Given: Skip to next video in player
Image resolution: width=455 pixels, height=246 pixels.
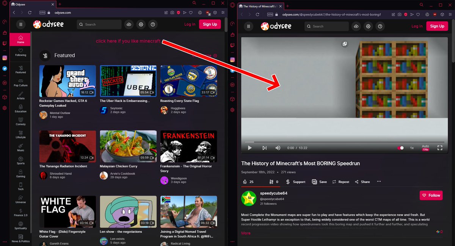Looking at the screenshot, I should click(264, 148).
